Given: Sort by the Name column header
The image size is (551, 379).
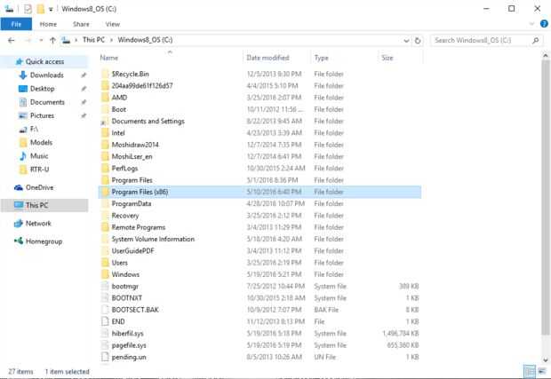Looking at the screenshot, I should [x=109, y=58].
